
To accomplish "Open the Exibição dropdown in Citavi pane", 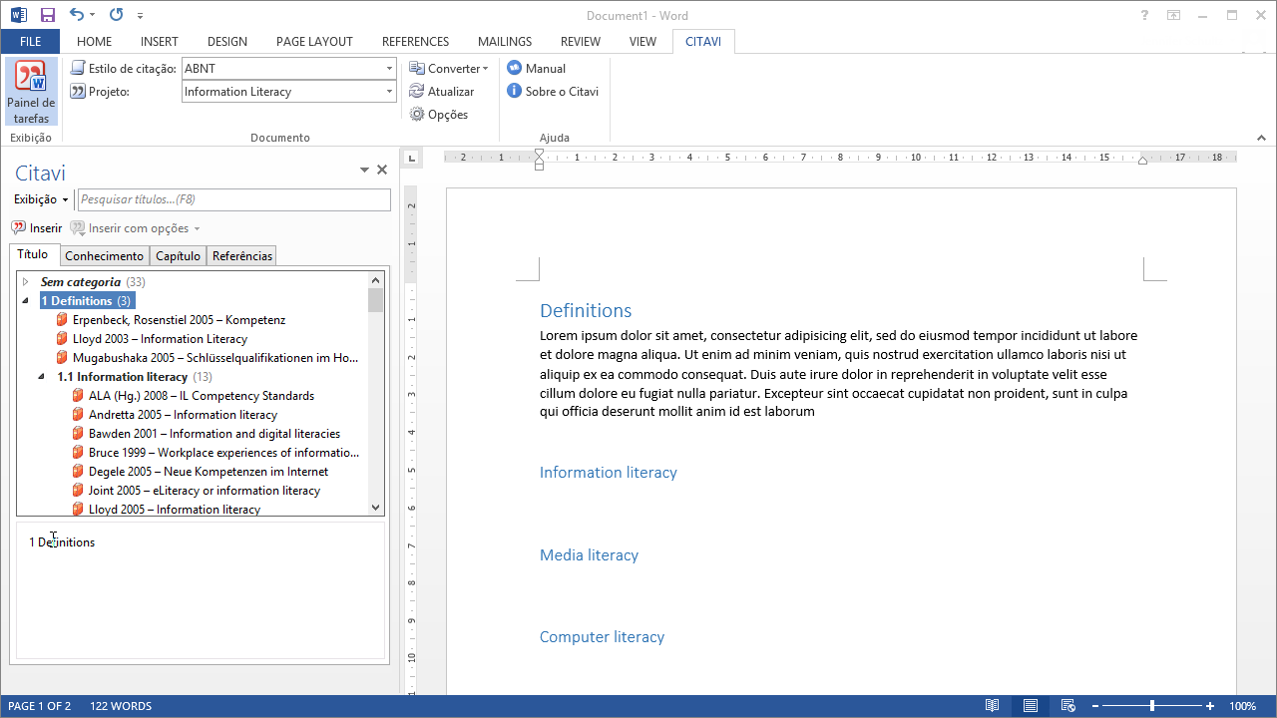I will click(41, 200).
